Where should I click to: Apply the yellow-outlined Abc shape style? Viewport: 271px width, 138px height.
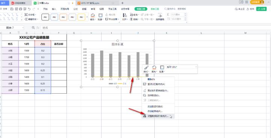[81, 17]
